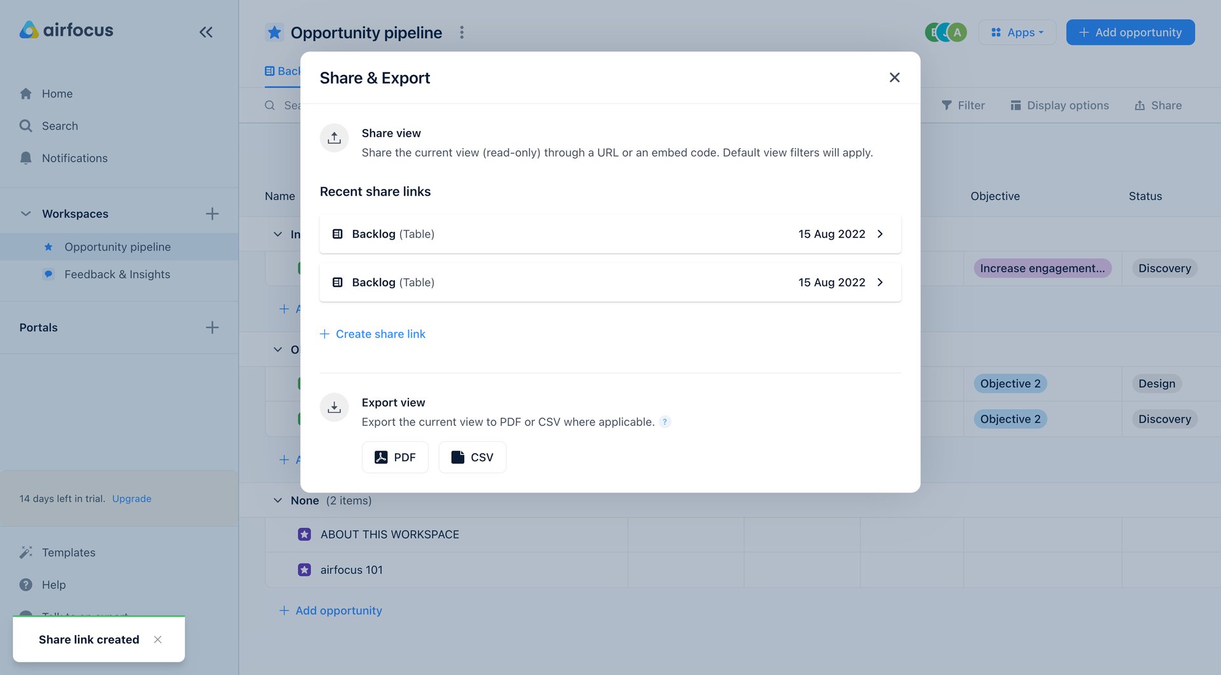Image resolution: width=1221 pixels, height=675 pixels.
Task: Open the Apps dropdown
Action: 1017,32
